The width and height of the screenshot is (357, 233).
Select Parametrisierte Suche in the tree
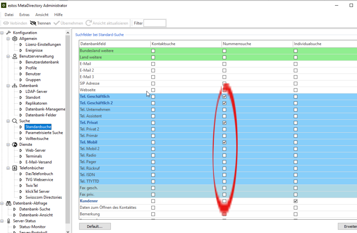point(44,133)
